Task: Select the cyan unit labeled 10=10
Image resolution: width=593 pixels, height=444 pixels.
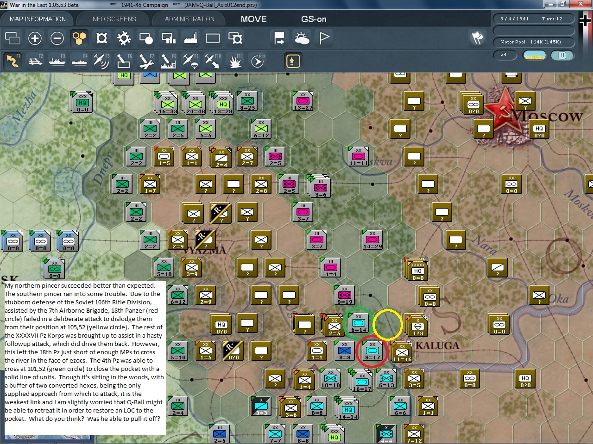Action: pyautogui.click(x=330, y=379)
